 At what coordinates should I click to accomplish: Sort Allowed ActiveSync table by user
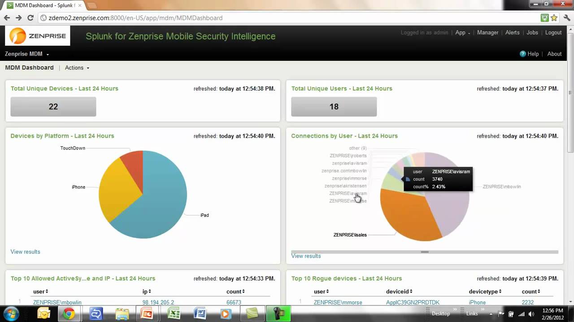[40, 292]
